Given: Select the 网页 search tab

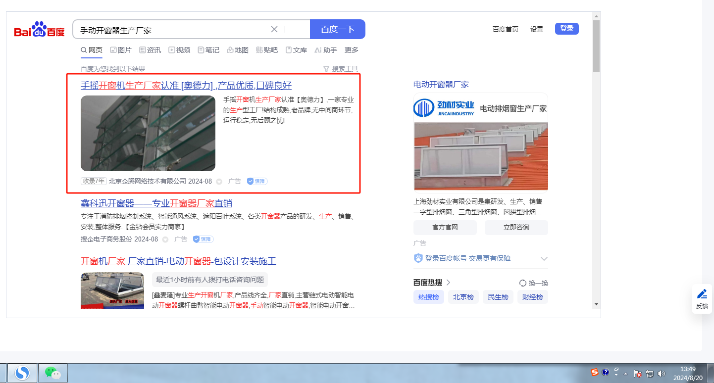Looking at the screenshot, I should tap(92, 50).
